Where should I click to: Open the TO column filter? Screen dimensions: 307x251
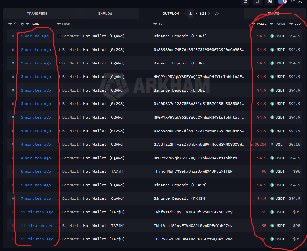pos(155,24)
